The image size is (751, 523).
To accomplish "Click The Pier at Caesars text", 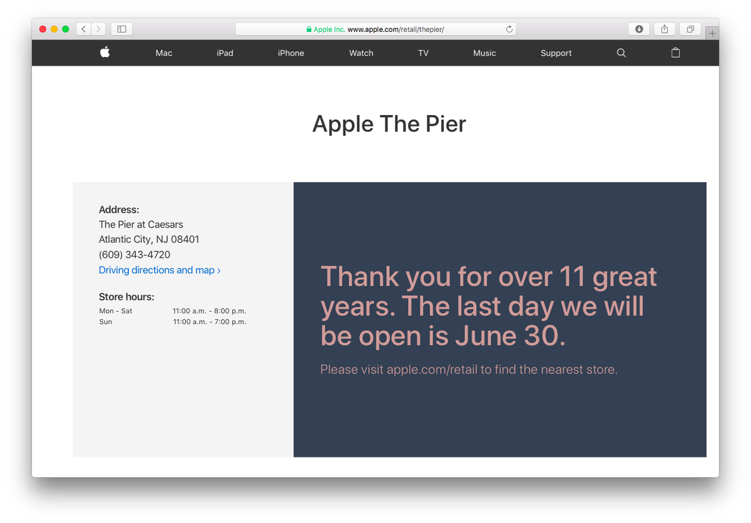I will 141,225.
